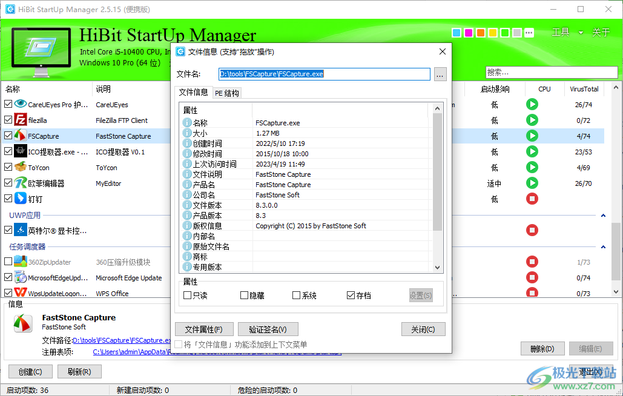The height and width of the screenshot is (396, 623).
Task: Click the 文件属性(F) button
Action: pos(204,329)
